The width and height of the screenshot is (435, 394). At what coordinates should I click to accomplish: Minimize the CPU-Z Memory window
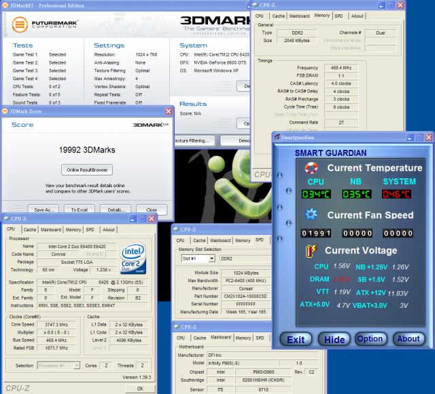(381, 5)
